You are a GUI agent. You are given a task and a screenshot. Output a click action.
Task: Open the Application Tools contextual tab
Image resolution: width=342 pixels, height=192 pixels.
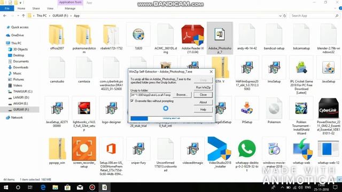(70, 2)
